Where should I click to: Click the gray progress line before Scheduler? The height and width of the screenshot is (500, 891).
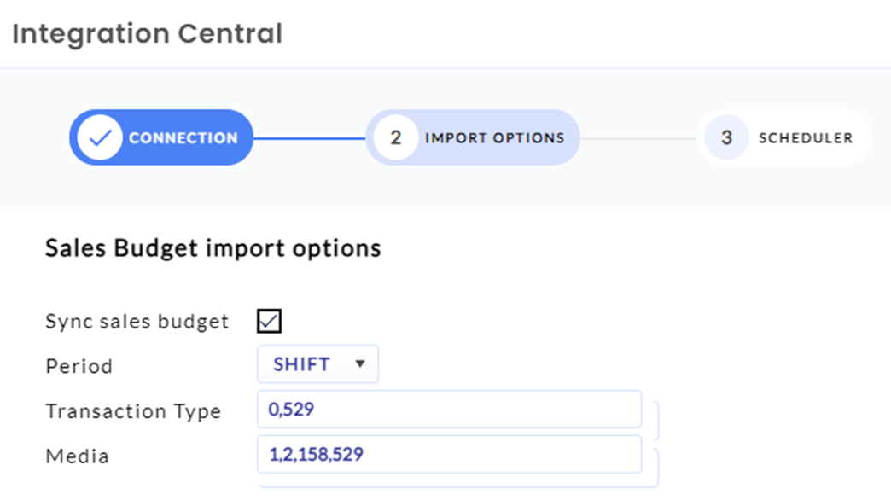click(x=638, y=138)
